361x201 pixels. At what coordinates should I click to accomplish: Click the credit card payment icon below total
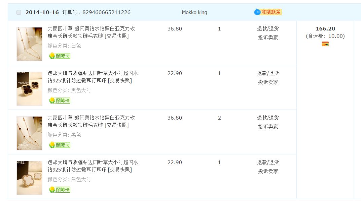pos(325,44)
